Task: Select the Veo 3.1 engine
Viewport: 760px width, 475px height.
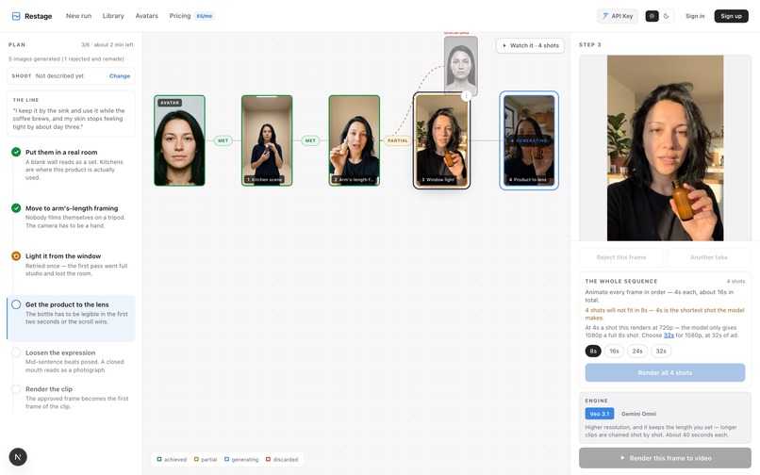Action: pyautogui.click(x=600, y=414)
